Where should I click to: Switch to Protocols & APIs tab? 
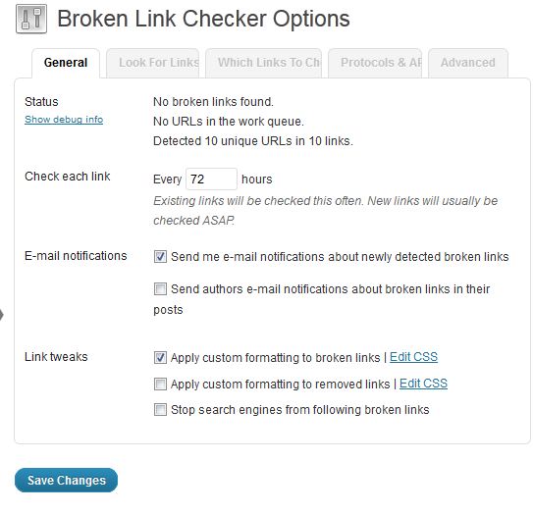tap(375, 63)
